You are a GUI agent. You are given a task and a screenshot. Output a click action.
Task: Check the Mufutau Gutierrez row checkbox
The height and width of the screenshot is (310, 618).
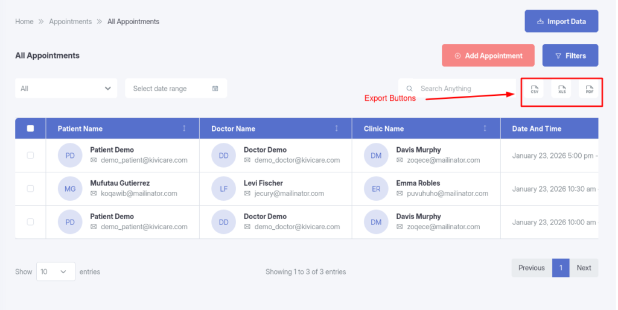(31, 189)
